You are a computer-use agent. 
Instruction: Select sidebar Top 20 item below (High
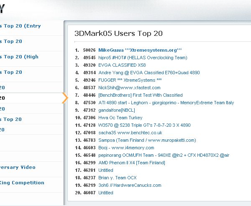pos(11,72)
